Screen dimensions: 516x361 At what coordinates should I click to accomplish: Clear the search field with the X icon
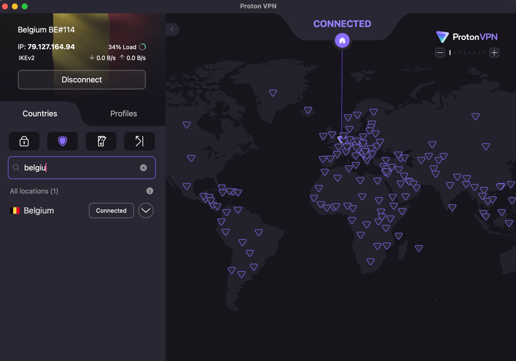pyautogui.click(x=143, y=168)
